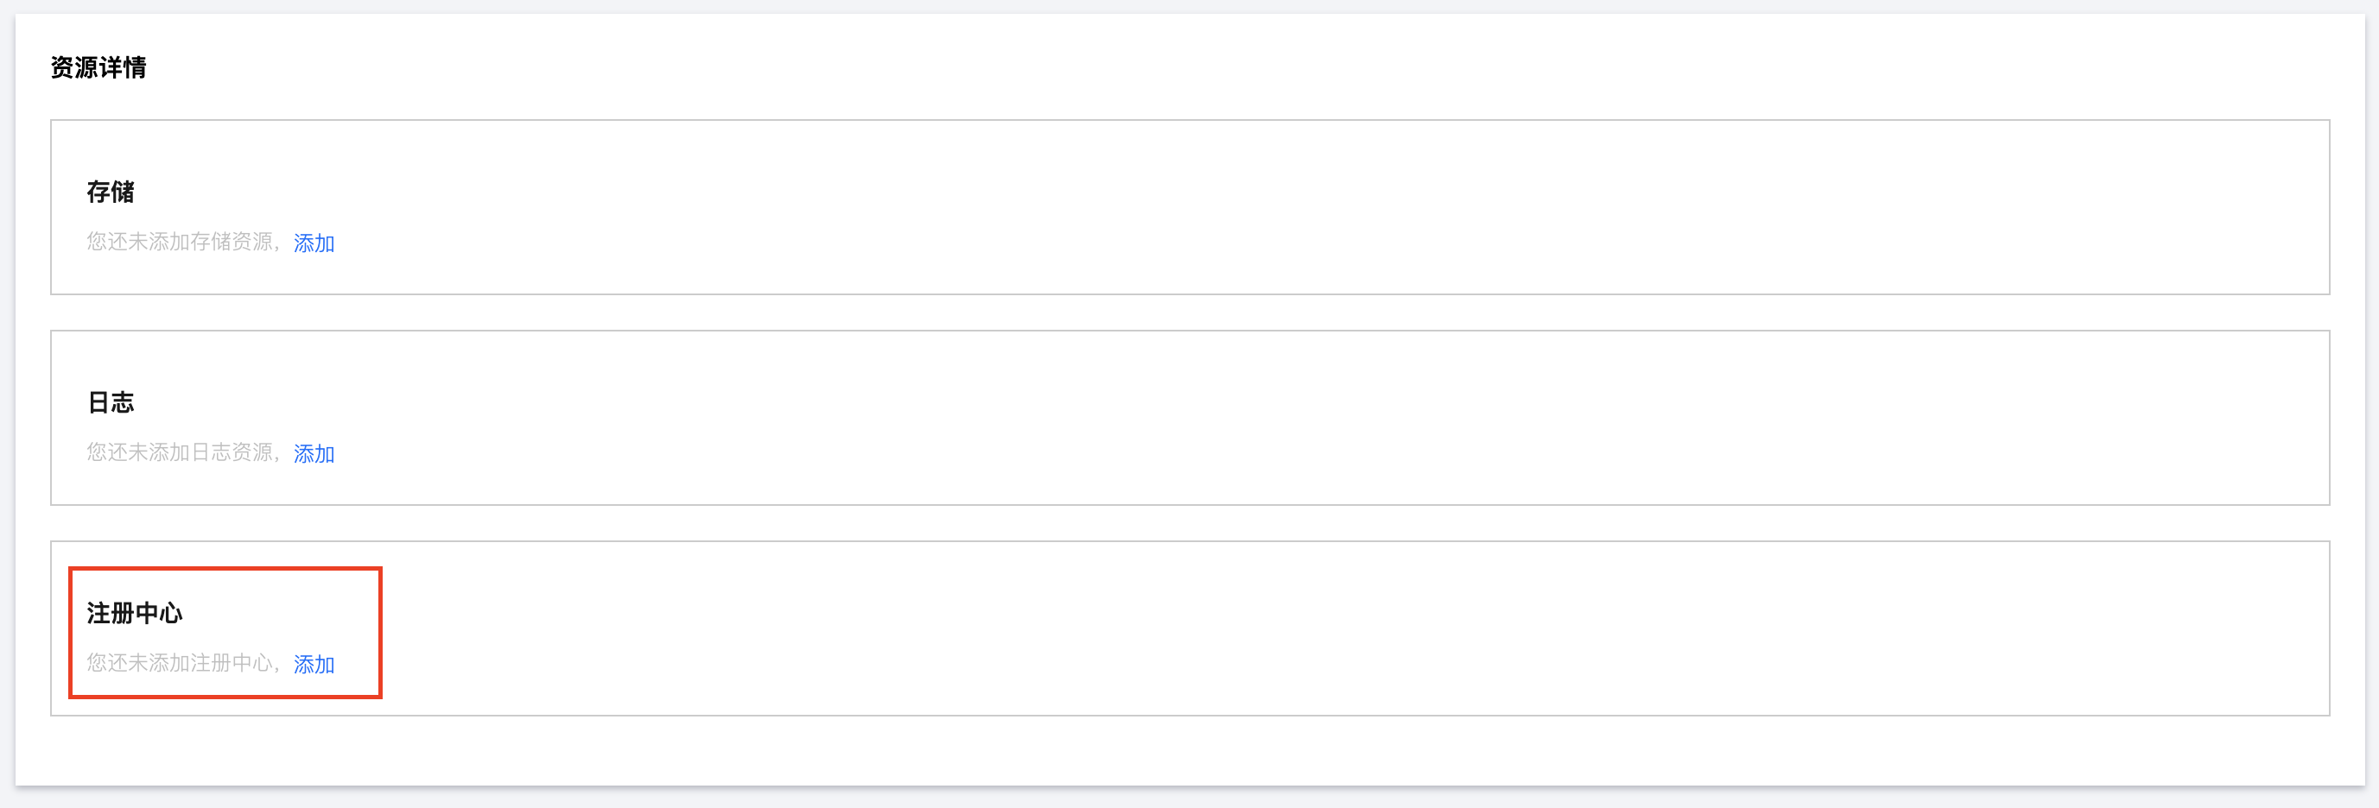Add a 注册中心 via its 添加 link

pos(314,664)
